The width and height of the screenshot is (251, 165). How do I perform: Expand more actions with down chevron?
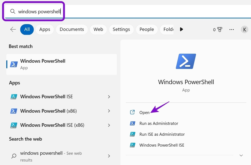[241, 155]
